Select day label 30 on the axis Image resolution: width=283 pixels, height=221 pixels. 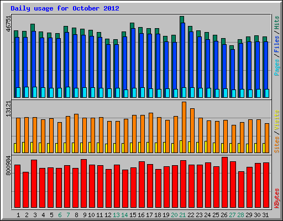[257, 215]
